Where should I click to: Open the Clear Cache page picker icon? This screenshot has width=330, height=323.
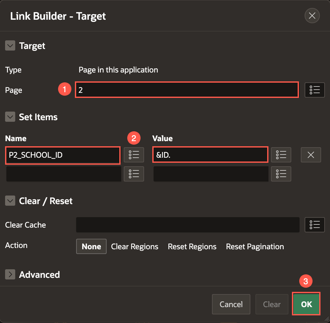(314, 225)
